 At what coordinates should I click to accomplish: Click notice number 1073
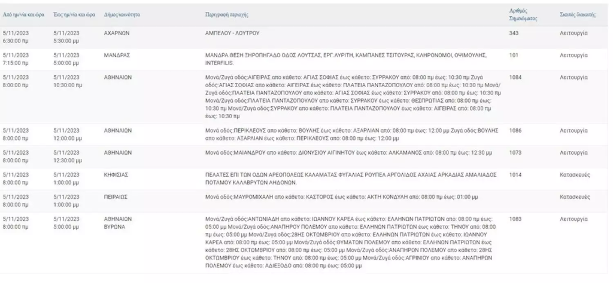pos(514,153)
